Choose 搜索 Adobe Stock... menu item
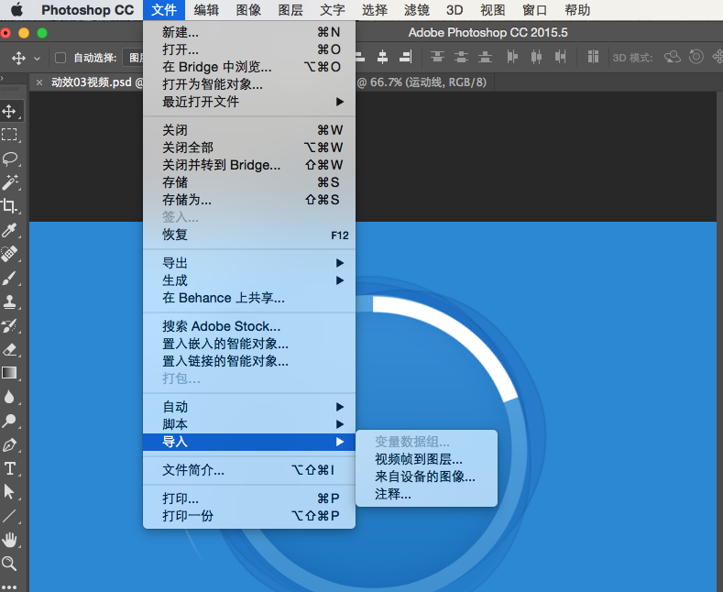 (249, 326)
